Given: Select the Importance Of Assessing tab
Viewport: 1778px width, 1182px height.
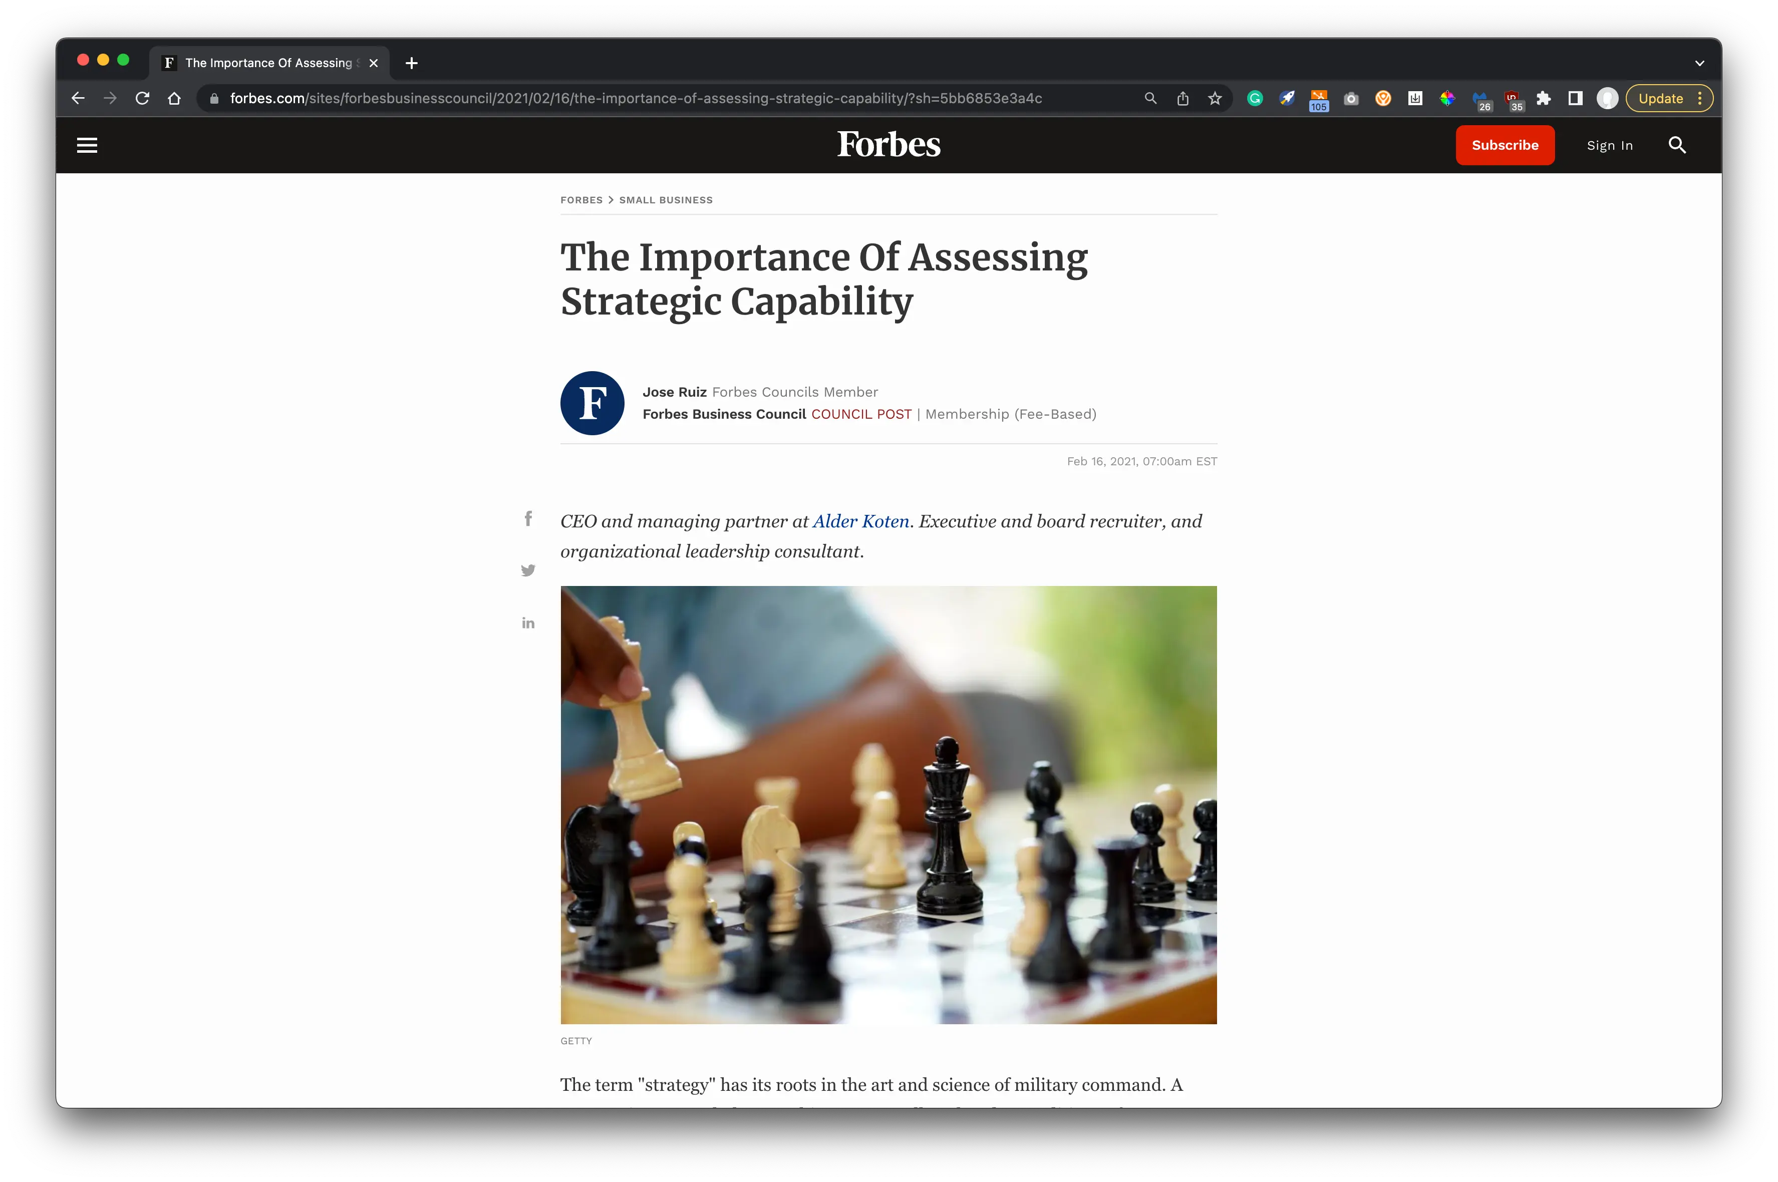Looking at the screenshot, I should pyautogui.click(x=269, y=63).
